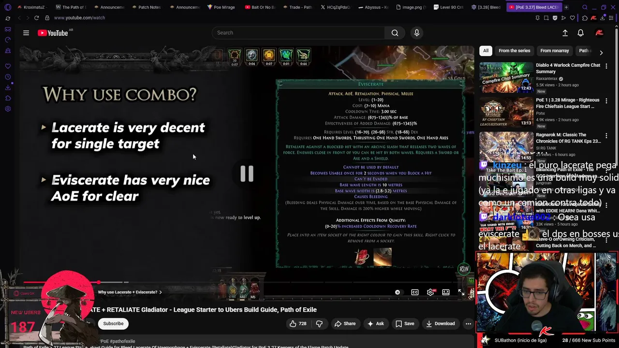The height and width of the screenshot is (348, 619).
Task: Switch to the 'Level 90 Crit' browser tab
Action: (x=448, y=7)
